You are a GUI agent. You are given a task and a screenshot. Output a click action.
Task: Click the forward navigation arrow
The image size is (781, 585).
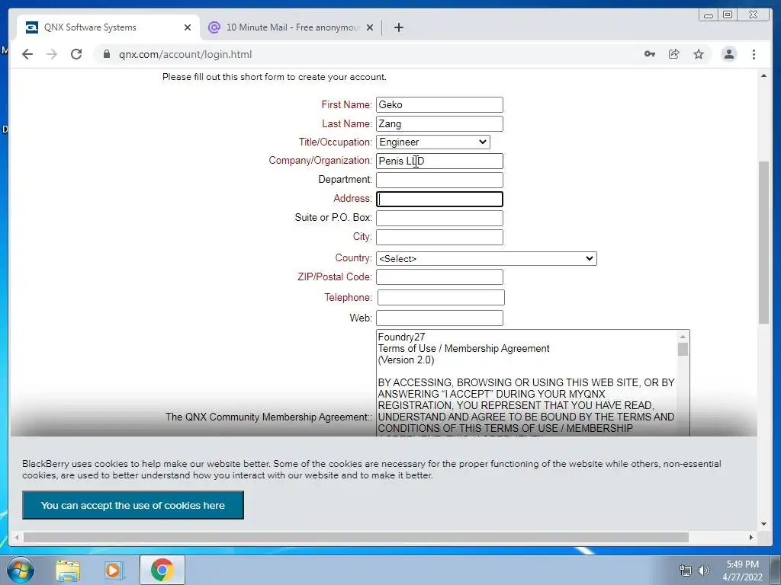click(52, 54)
